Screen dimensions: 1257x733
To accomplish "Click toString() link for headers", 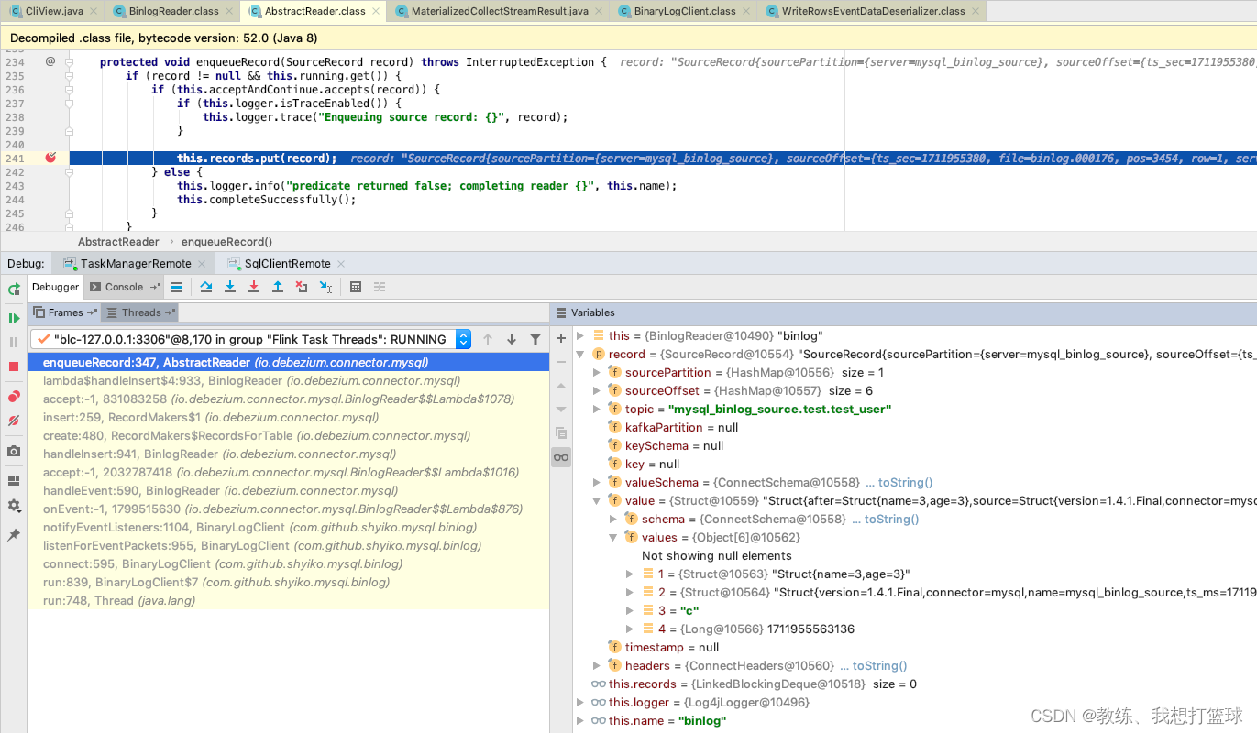I will tap(879, 665).
